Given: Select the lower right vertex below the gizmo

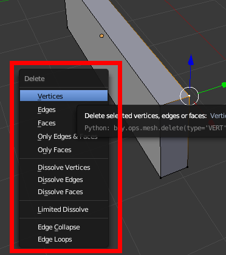Looking at the screenshot, I should 187,167.
